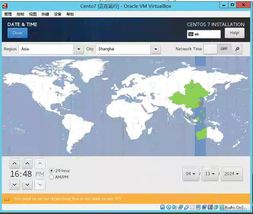Click the City field showing Shanghai
The height and width of the screenshot is (214, 253).
[123, 49]
